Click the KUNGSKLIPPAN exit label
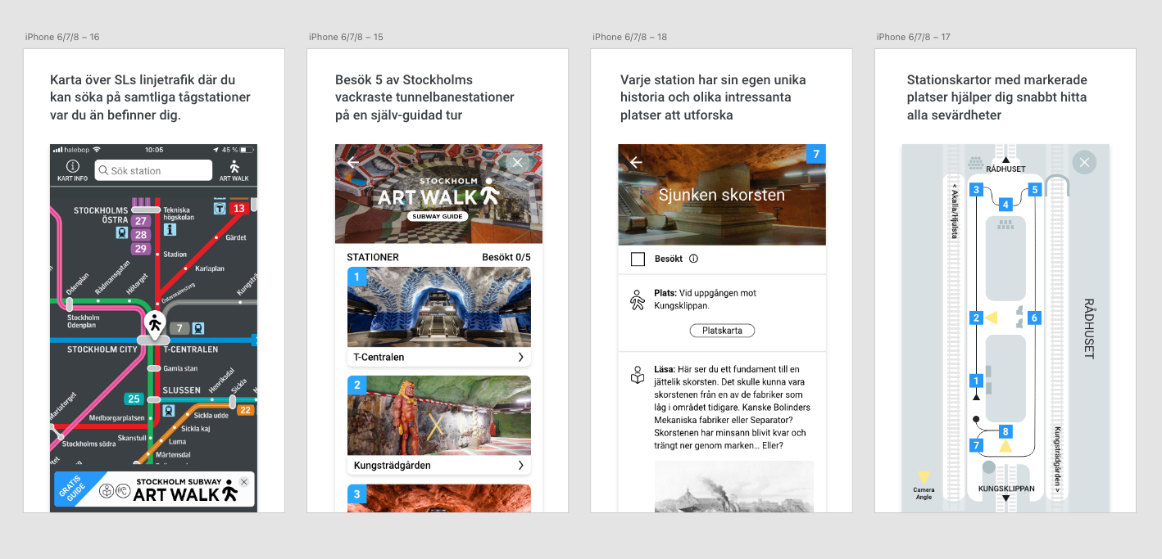Image resolution: width=1162 pixels, height=559 pixels. click(1006, 489)
